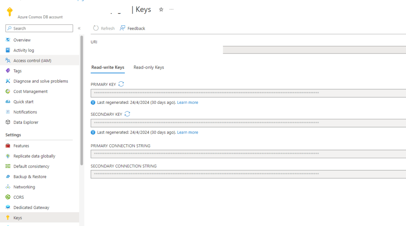Click the PRIMARY CONNECTION STRING field
The width and height of the screenshot is (406, 226).
[x=248, y=154]
